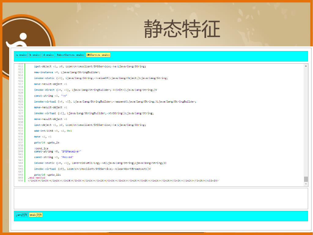Click the code scrollbar up arrow
Viewport: 313px width, 235px height.
pyautogui.click(x=306, y=66)
